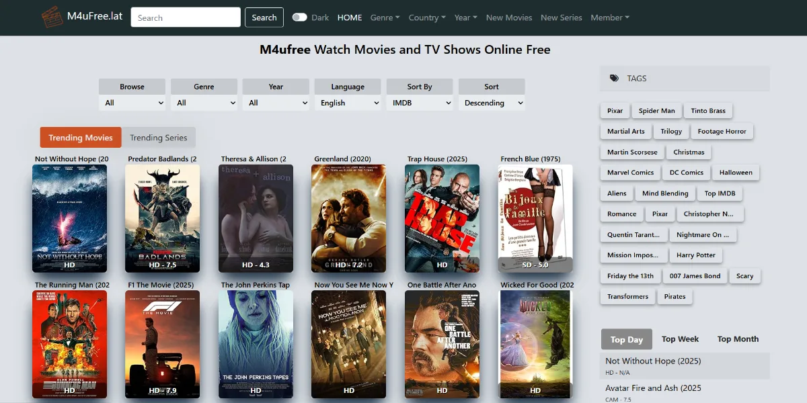Image resolution: width=807 pixels, height=403 pixels.
Task: Toggle the Dark mode switch
Action: 300,17
